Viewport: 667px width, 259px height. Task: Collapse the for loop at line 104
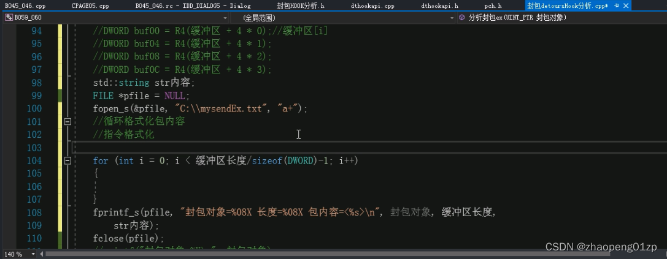[67, 160]
